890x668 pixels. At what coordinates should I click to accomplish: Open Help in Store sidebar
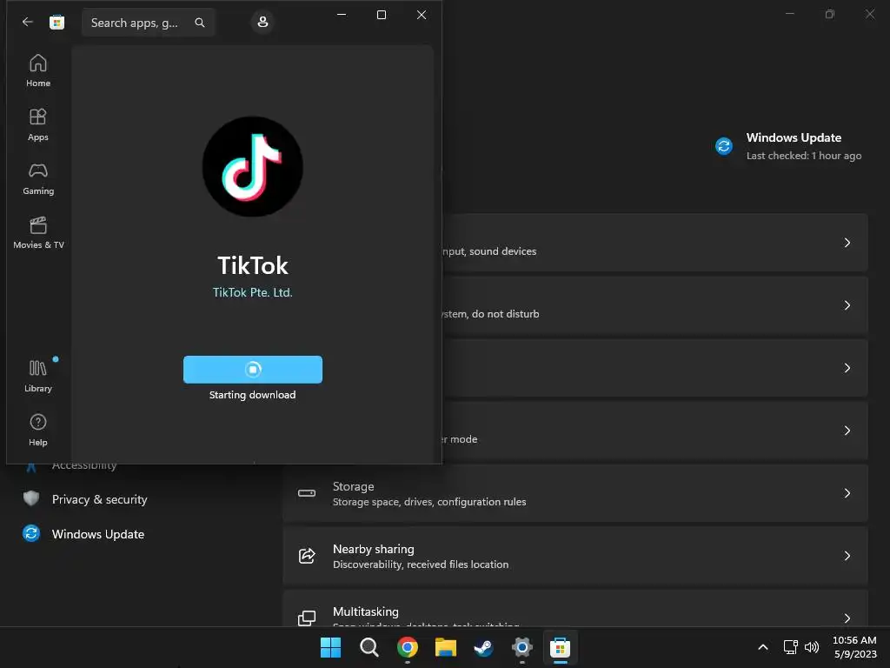coord(38,430)
